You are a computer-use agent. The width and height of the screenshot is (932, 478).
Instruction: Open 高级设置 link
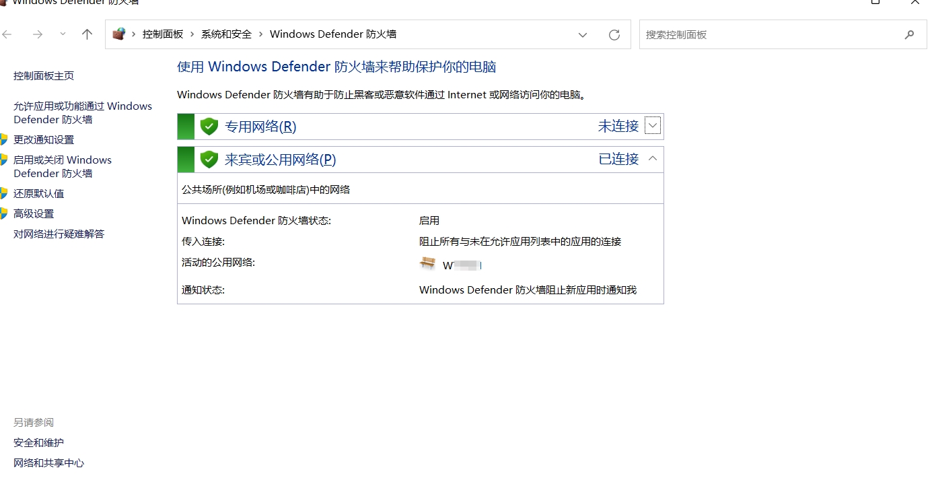click(x=34, y=213)
